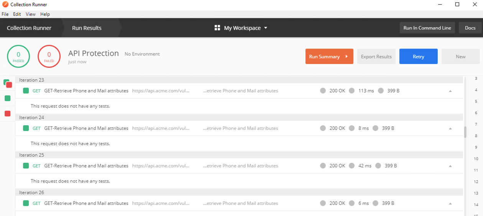Open the View menu
The width and height of the screenshot is (483, 216).
pyautogui.click(x=31, y=14)
